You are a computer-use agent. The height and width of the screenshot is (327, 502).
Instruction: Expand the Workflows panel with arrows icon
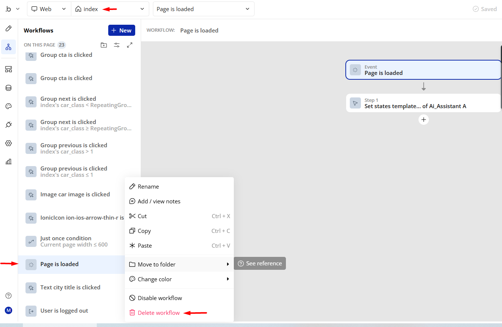coord(130,45)
